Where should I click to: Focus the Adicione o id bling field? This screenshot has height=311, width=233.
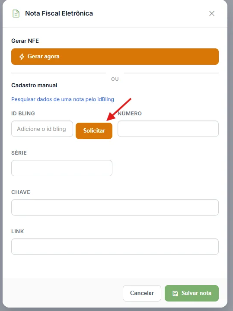42,129
